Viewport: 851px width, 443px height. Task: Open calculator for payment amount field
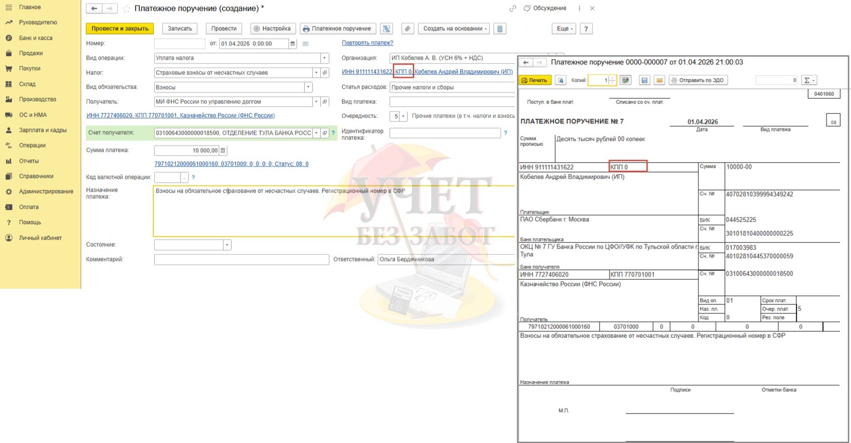pos(223,151)
